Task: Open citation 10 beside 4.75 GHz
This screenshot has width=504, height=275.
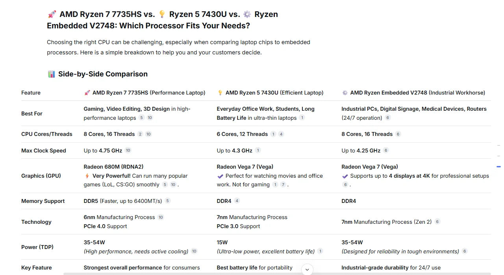Action: tap(128, 150)
